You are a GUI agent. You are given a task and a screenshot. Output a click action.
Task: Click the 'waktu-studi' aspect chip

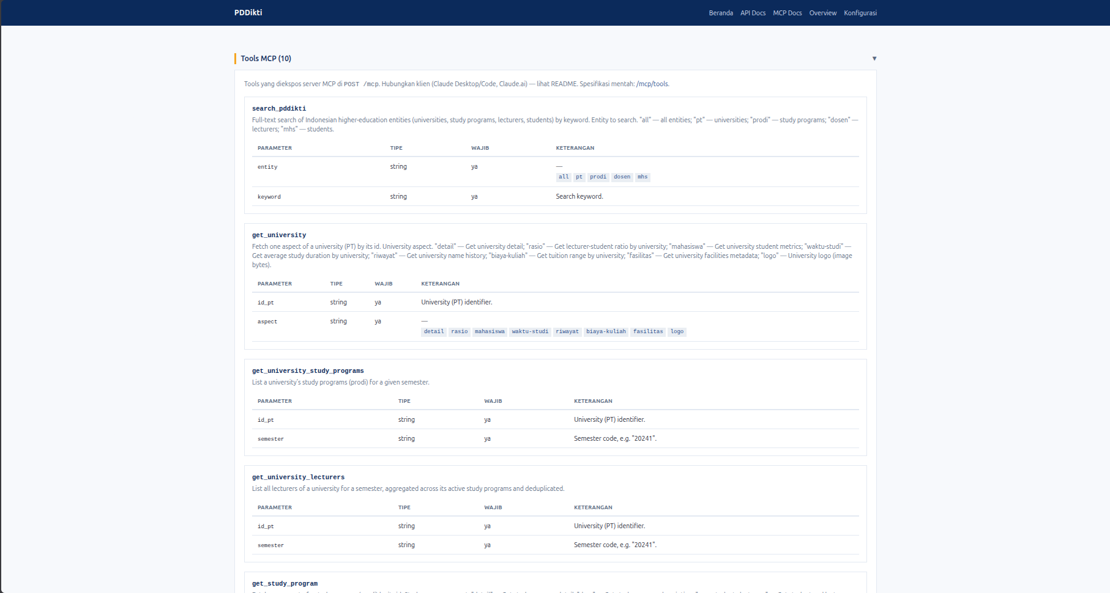pyautogui.click(x=530, y=332)
